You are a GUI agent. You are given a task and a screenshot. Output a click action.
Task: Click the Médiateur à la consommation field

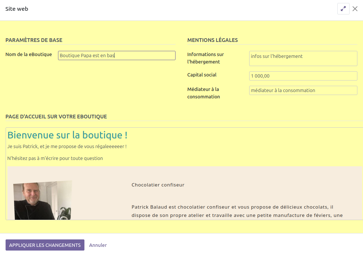click(x=303, y=90)
